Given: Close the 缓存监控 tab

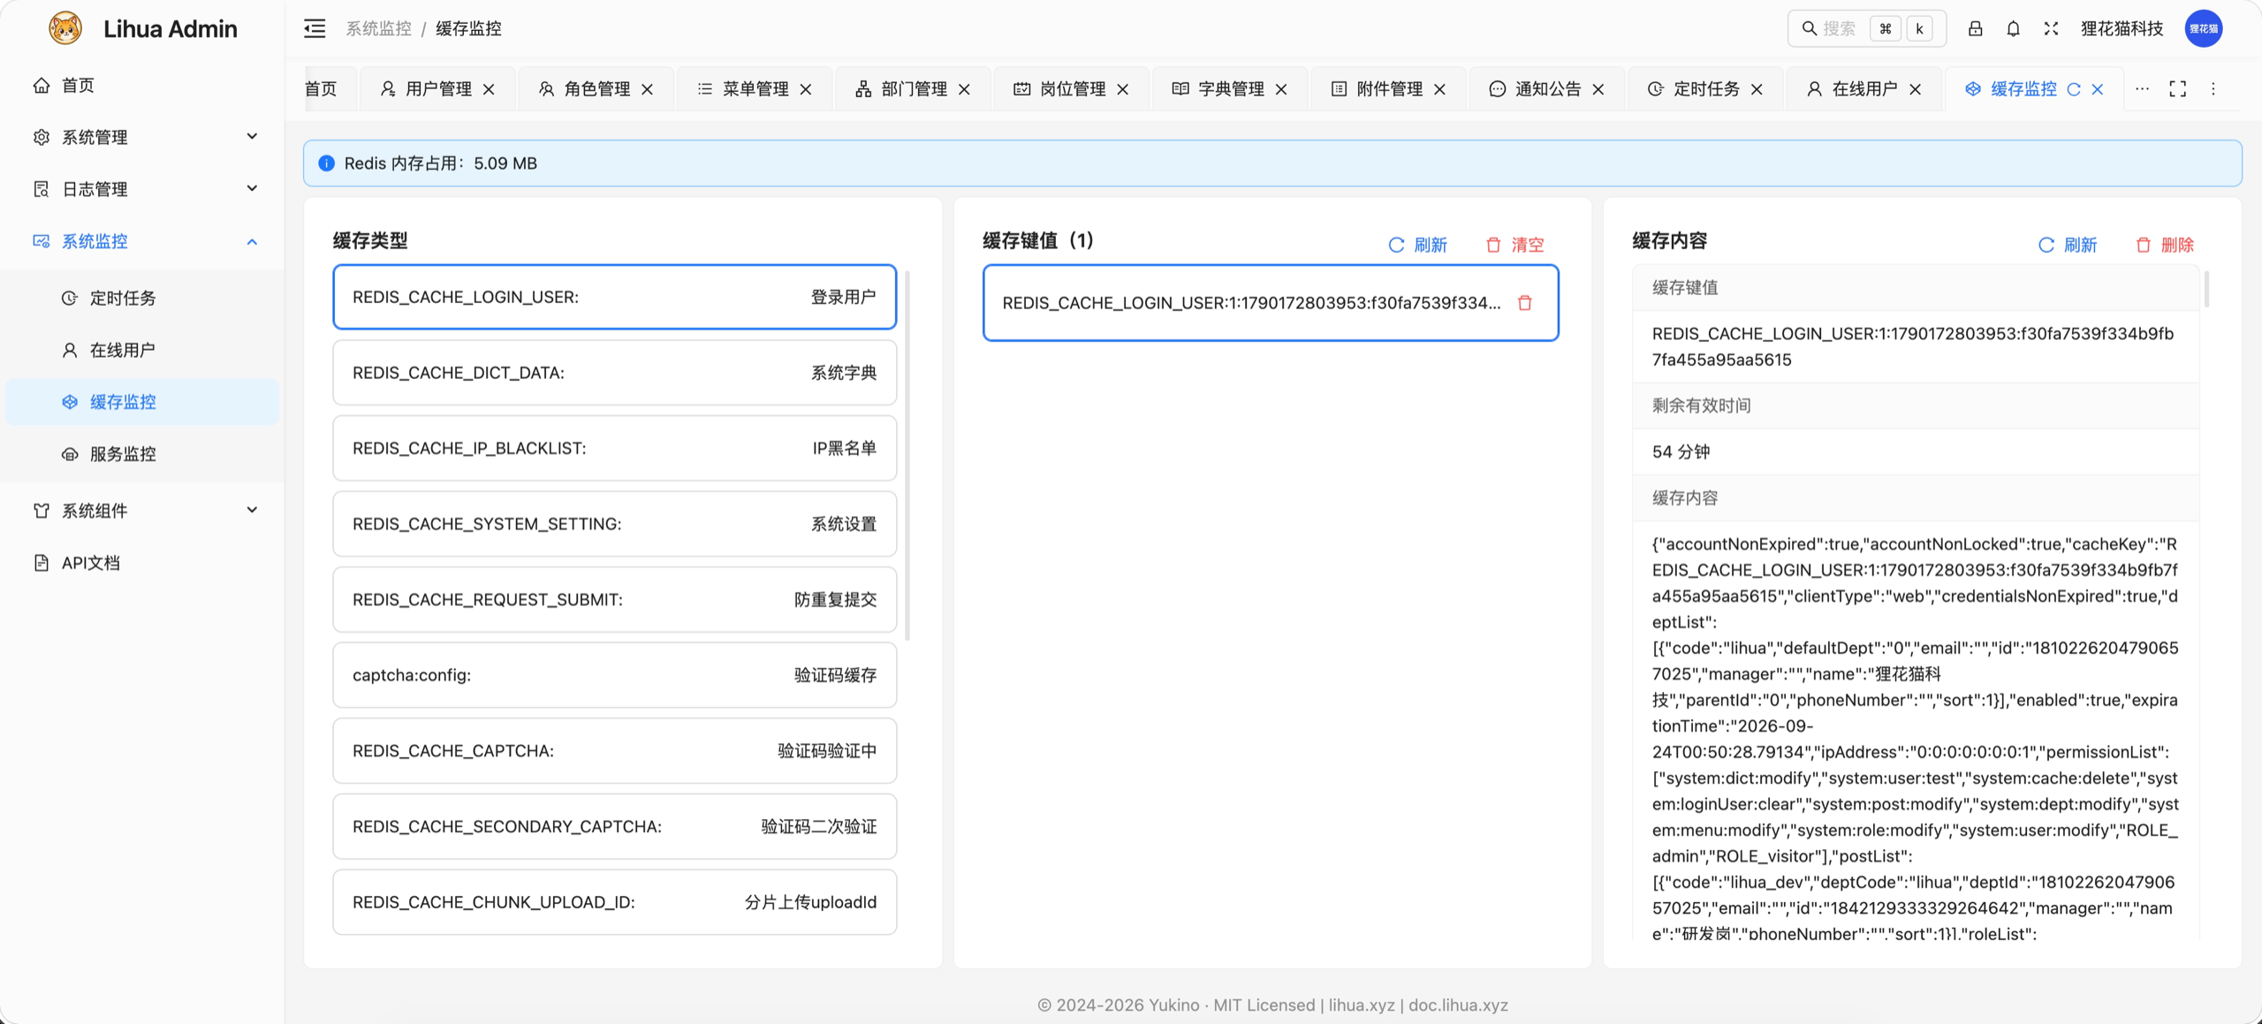Looking at the screenshot, I should tap(2098, 89).
